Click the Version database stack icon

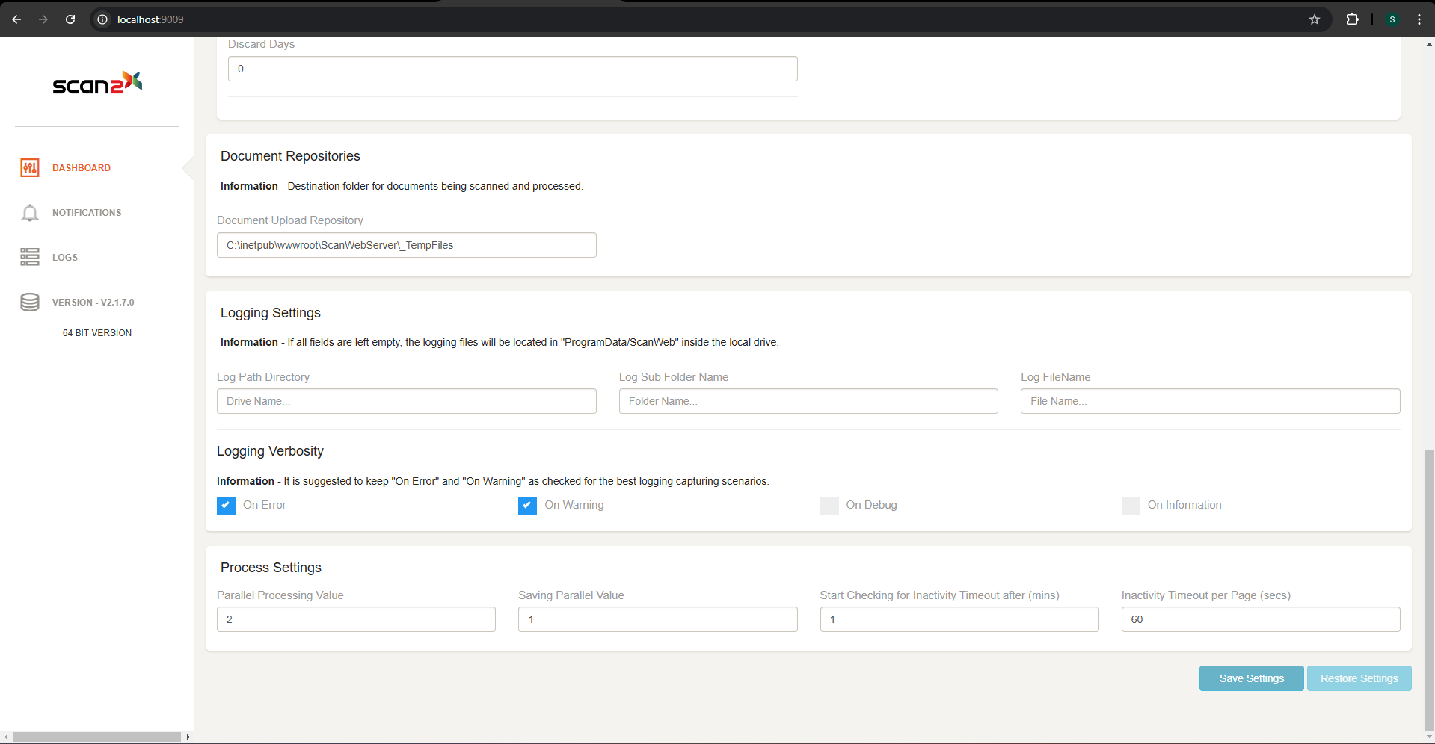tap(30, 303)
